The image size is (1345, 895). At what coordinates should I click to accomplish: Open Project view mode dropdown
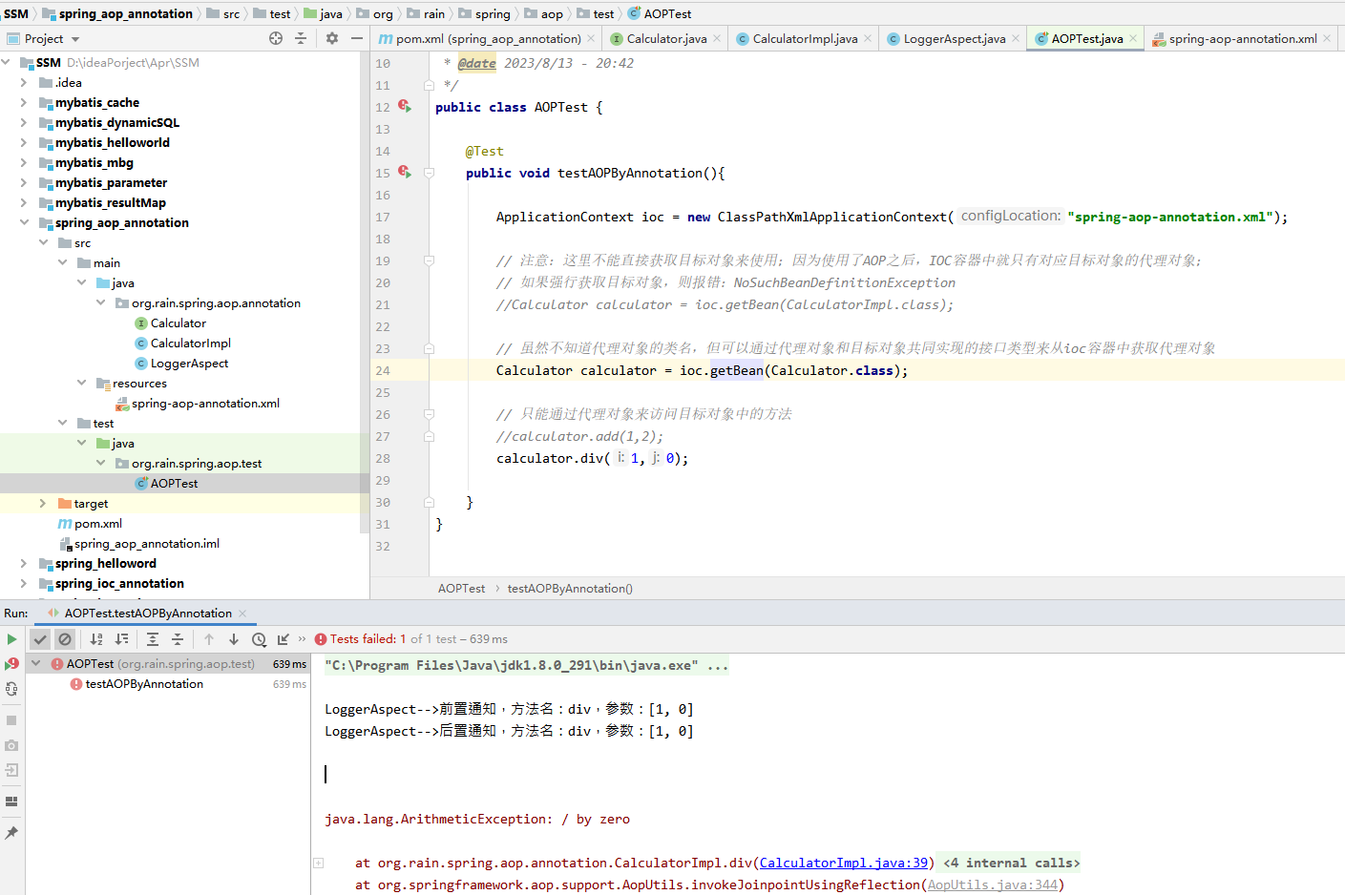75,39
